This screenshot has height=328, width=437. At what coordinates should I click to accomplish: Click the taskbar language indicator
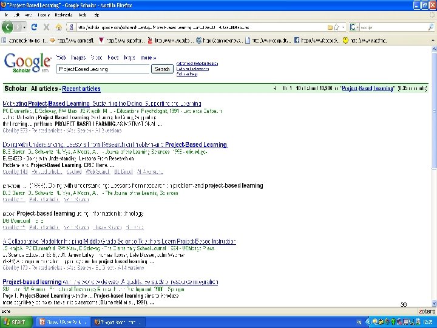[359, 322]
